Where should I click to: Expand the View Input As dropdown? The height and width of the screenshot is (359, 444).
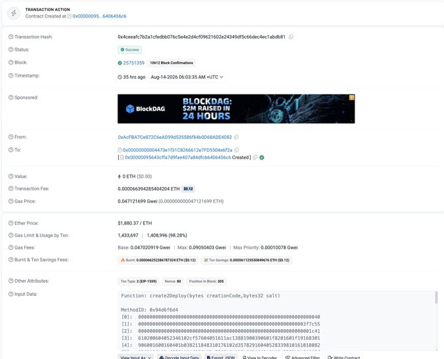coord(136,357)
